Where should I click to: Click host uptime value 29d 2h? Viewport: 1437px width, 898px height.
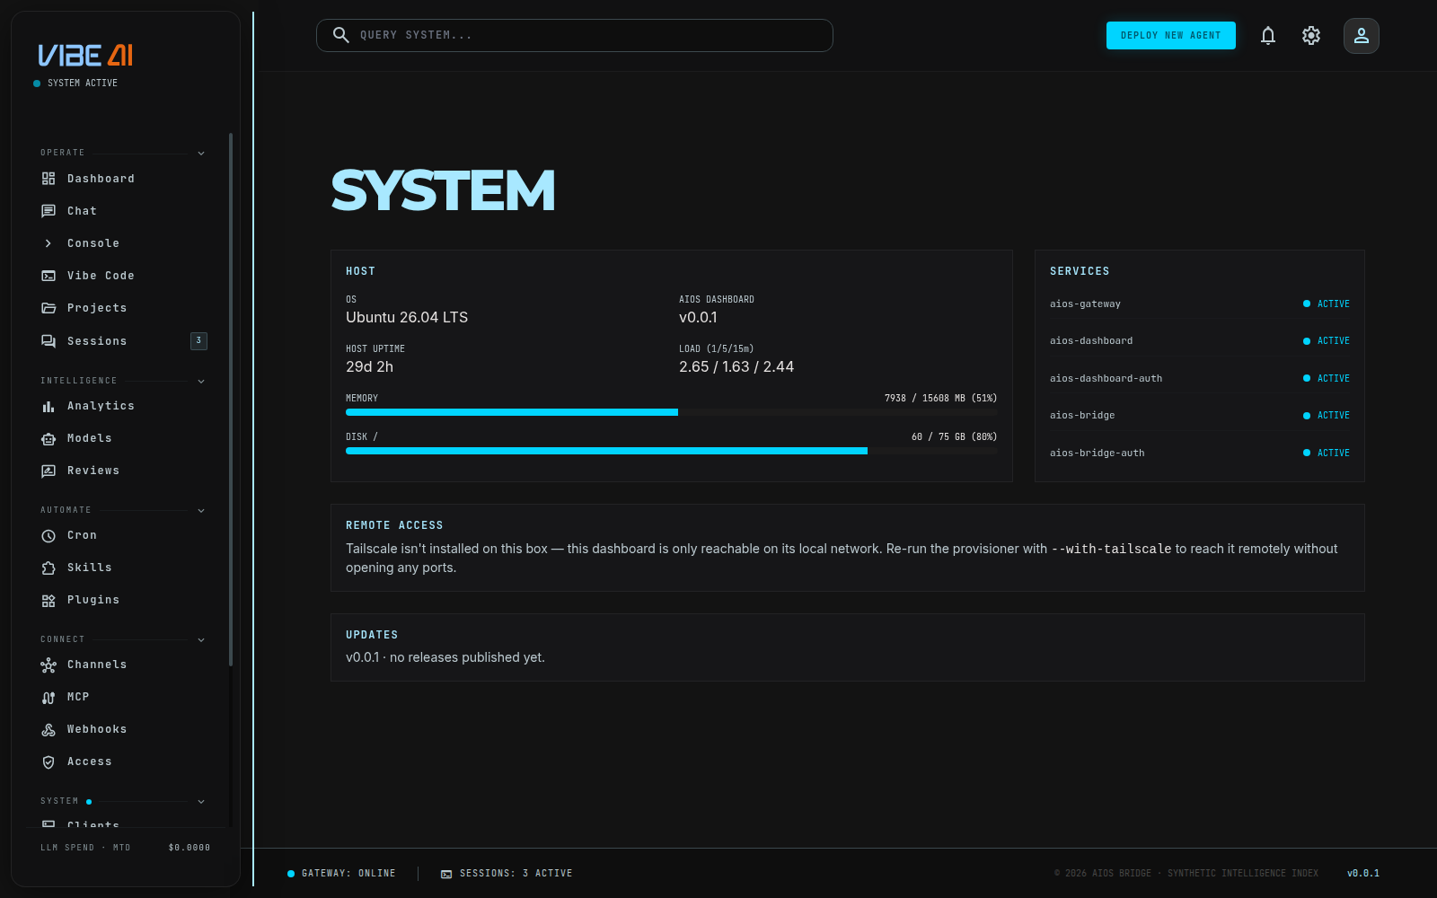pos(369,367)
